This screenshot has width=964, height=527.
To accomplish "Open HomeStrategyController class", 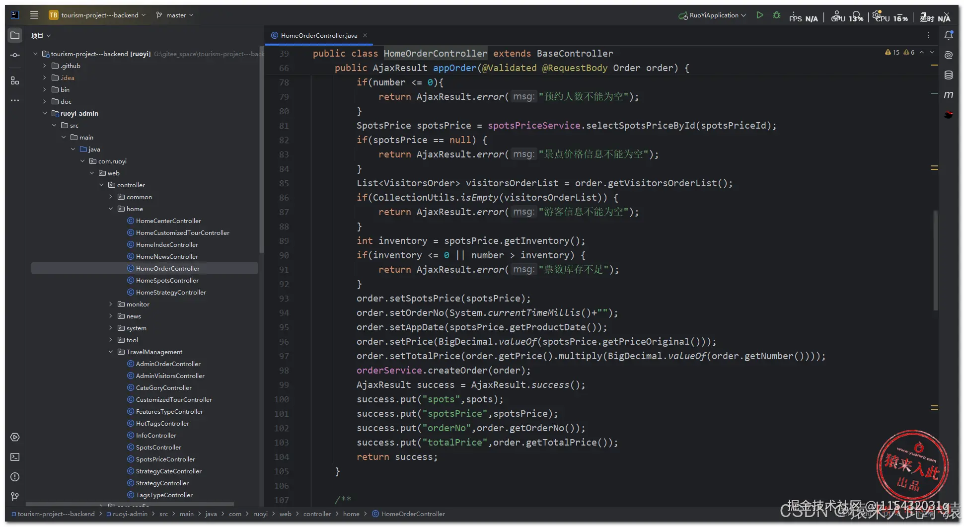I will (x=171, y=292).
